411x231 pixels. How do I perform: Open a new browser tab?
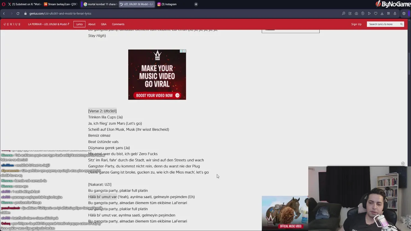pyautogui.click(x=196, y=4)
